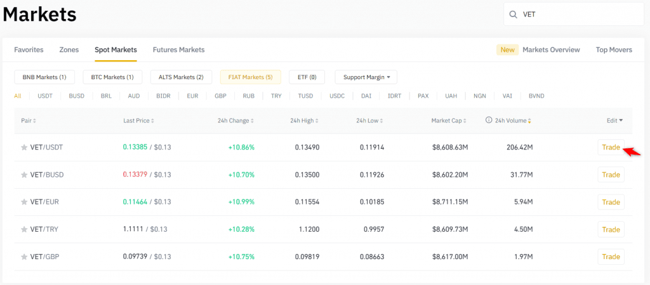Click Trade for VET/GBP
650x285 pixels.
[611, 257]
